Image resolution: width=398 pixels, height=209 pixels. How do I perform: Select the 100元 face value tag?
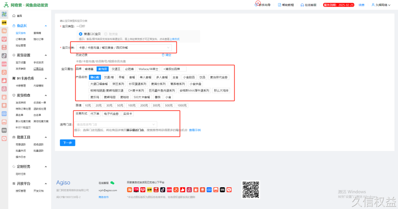click(x=132, y=105)
